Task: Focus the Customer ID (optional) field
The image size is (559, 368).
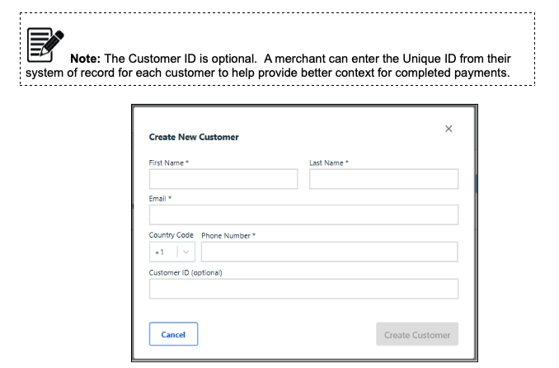Action: coord(303,289)
